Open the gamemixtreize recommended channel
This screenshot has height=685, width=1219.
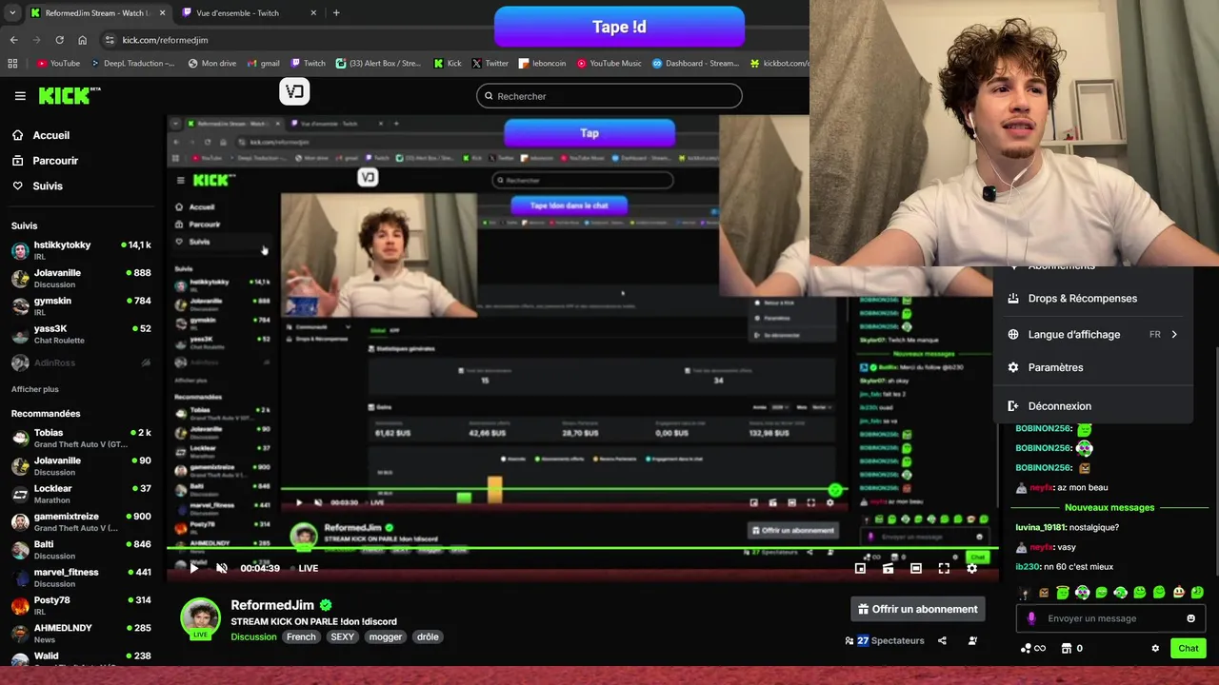click(x=81, y=521)
